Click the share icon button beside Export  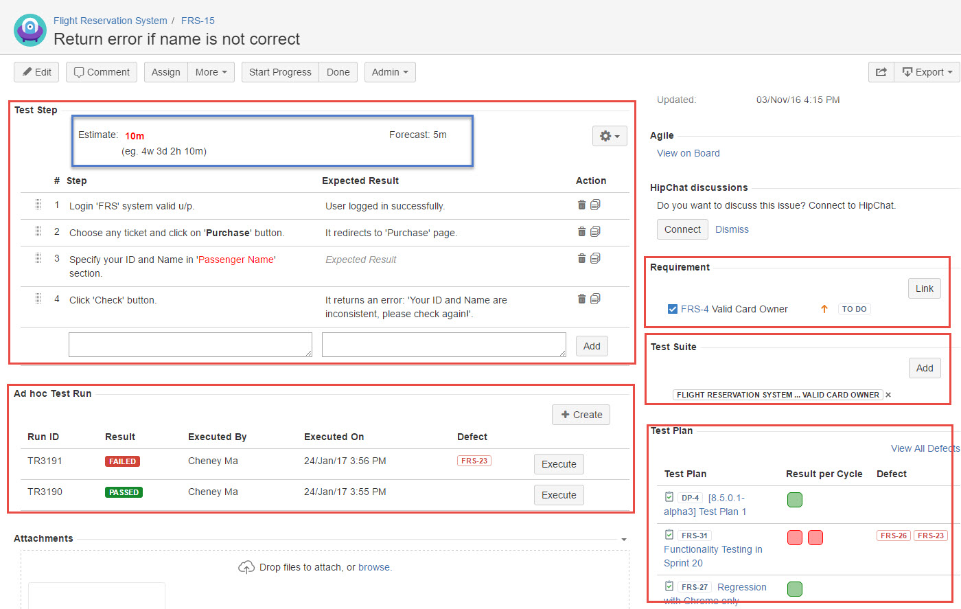click(x=881, y=72)
